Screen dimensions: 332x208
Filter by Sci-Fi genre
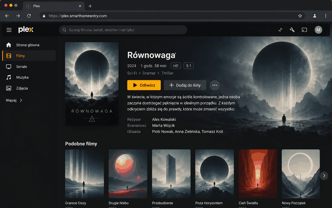(x=132, y=73)
